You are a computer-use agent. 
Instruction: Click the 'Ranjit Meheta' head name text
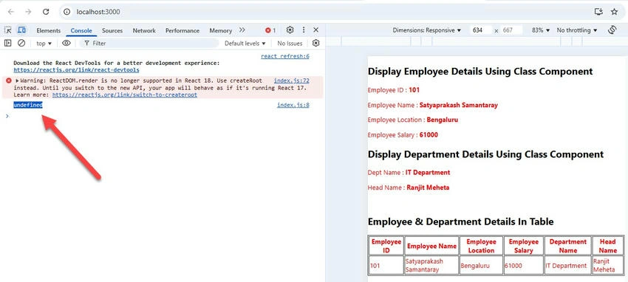pyautogui.click(x=428, y=188)
